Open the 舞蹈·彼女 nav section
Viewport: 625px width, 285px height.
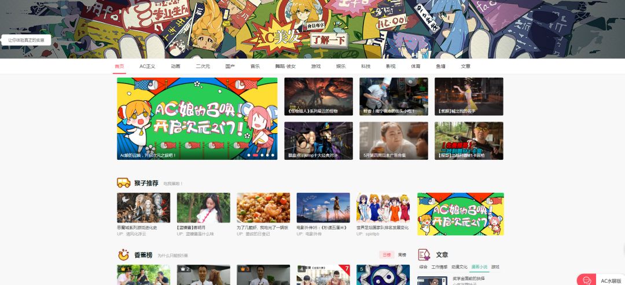285,66
